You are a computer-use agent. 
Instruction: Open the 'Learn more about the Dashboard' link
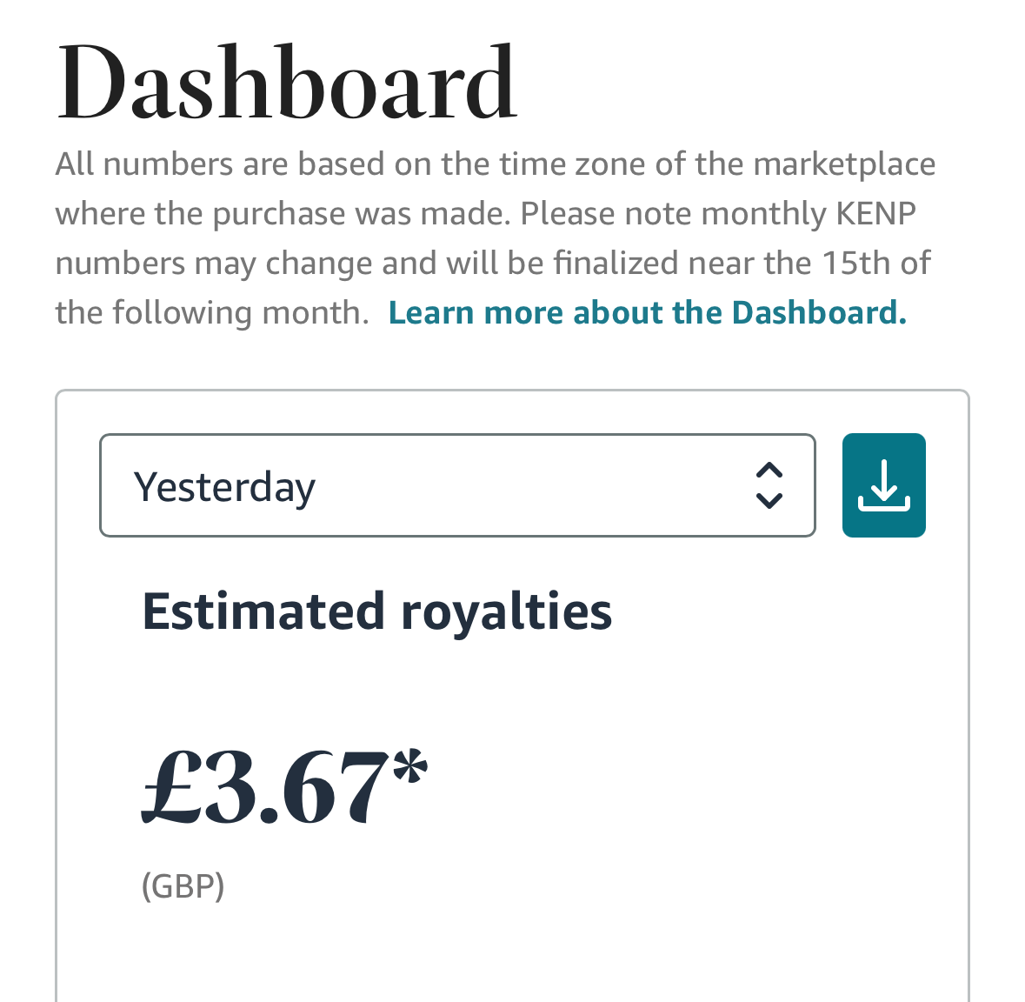(x=647, y=312)
